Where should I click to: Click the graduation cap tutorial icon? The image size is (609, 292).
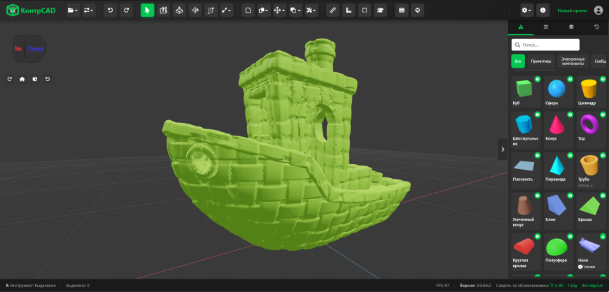[380, 10]
